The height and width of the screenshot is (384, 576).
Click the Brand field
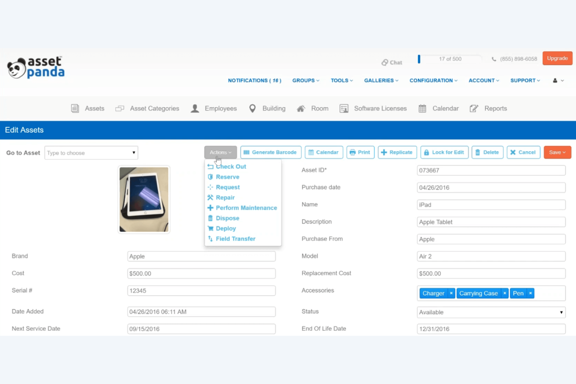click(x=201, y=256)
